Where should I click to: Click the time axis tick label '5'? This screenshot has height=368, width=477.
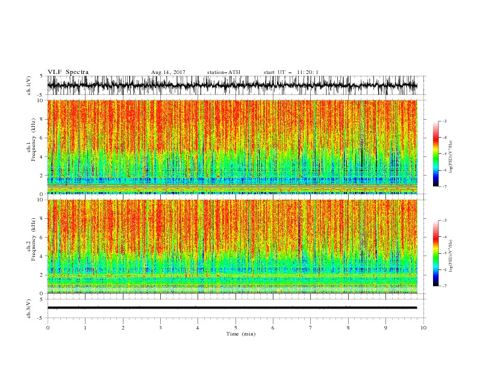tap(235, 328)
